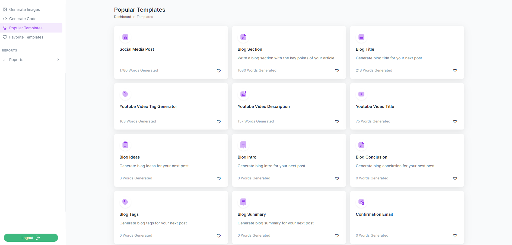
Task: Click the Reports icon in sidebar
Action: click(x=5, y=59)
